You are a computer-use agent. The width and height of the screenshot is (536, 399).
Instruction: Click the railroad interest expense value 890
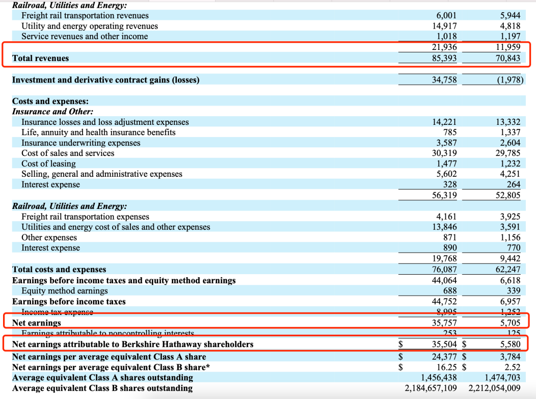pos(450,248)
